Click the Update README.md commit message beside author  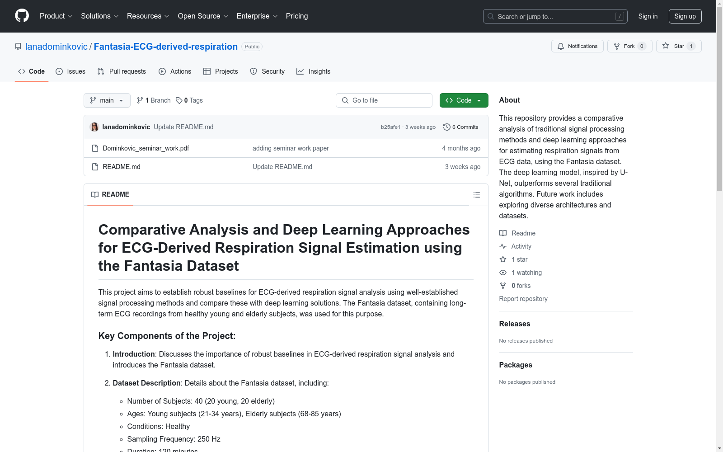click(183, 127)
